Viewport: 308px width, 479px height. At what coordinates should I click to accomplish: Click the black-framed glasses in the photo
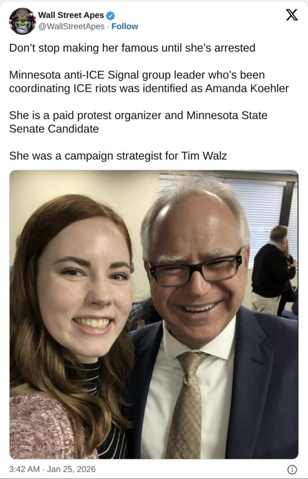click(196, 268)
